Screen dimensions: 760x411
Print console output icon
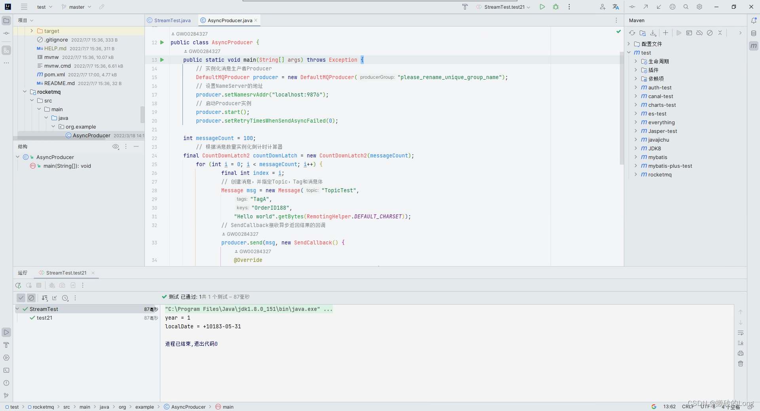741,353
